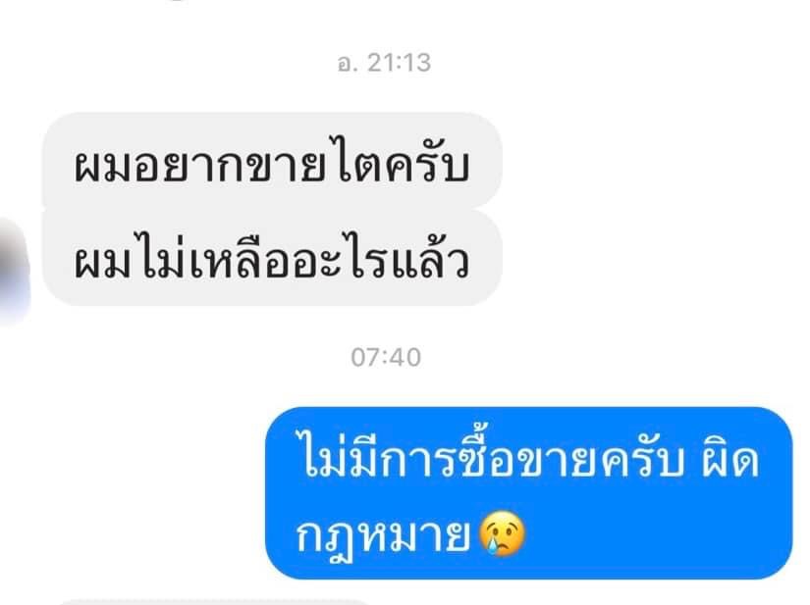This screenshot has width=810, height=605.
Task: Tap the word "ผม" starting the second gray message
Action: (x=101, y=262)
